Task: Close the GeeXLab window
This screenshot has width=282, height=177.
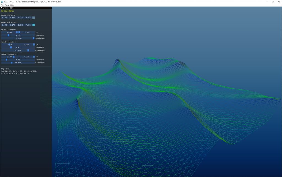Action: (x=279, y=2)
